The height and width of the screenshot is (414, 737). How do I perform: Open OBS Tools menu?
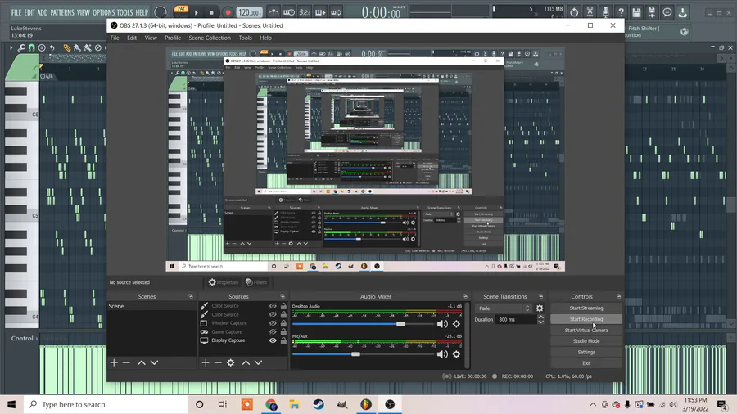pos(245,38)
